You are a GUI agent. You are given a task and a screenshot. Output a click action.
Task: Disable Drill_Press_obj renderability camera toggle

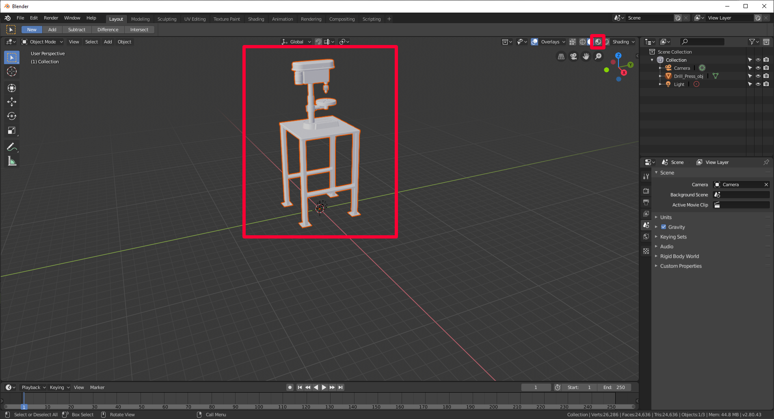pyautogui.click(x=766, y=76)
